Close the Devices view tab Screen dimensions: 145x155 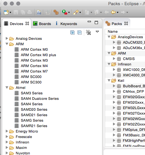coord(27,23)
